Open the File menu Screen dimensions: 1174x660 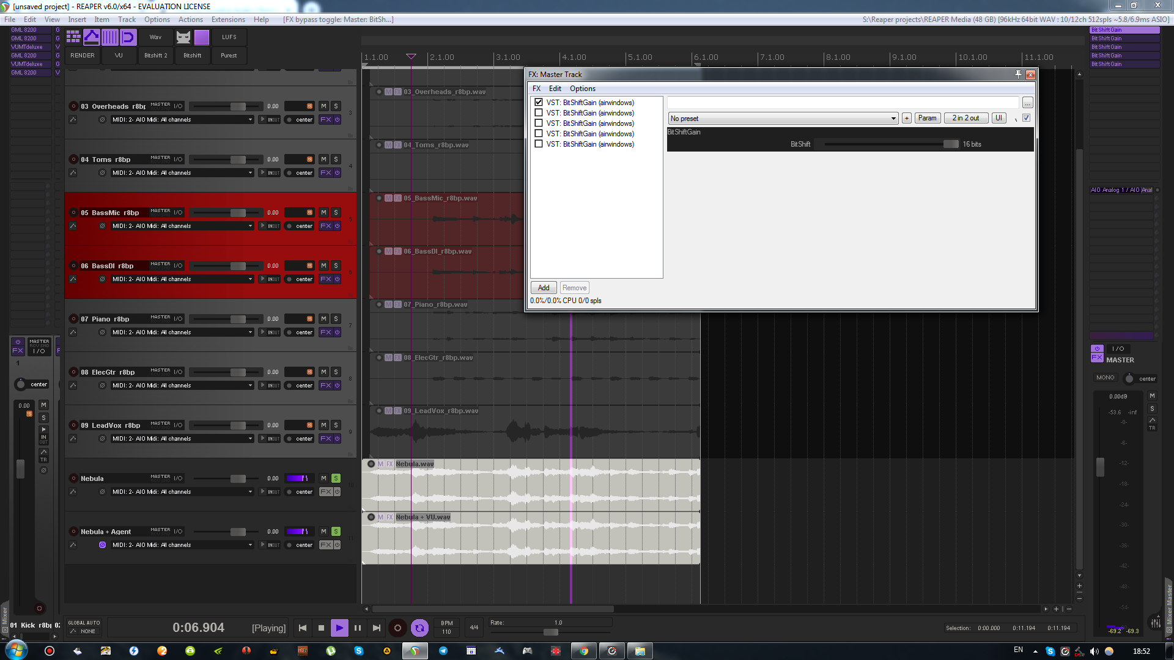(x=10, y=20)
